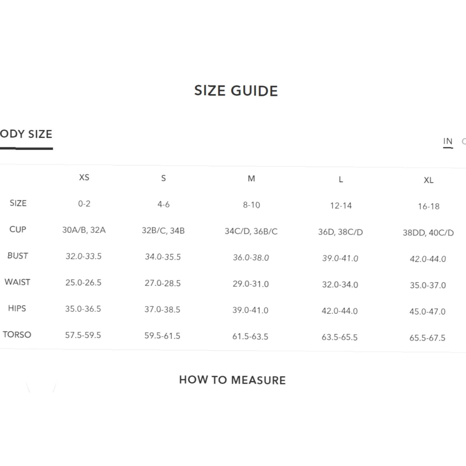Select the M column header
The width and height of the screenshot is (466, 466).
point(251,179)
